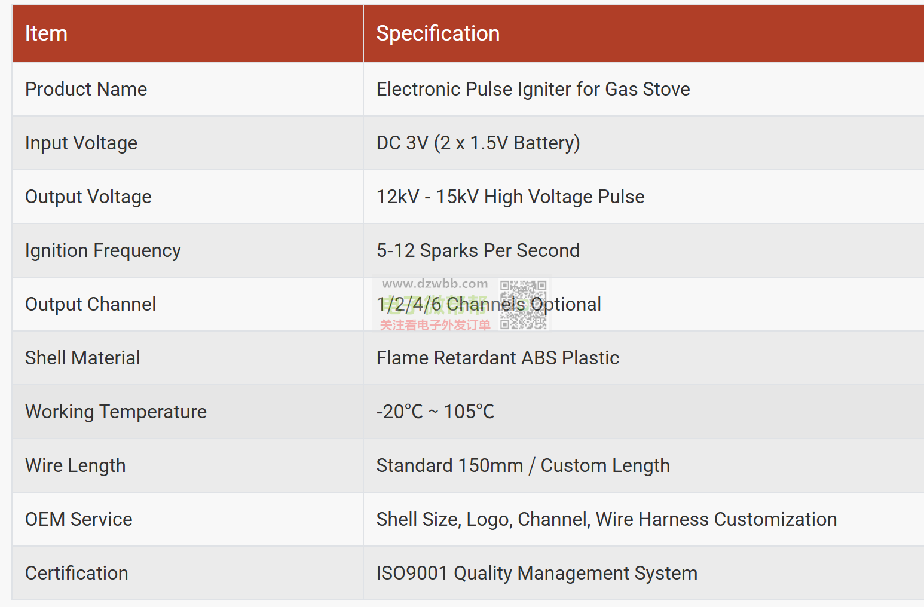Click the www.dzwbb.com watermark text
Image resolution: width=924 pixels, height=607 pixels.
click(435, 284)
